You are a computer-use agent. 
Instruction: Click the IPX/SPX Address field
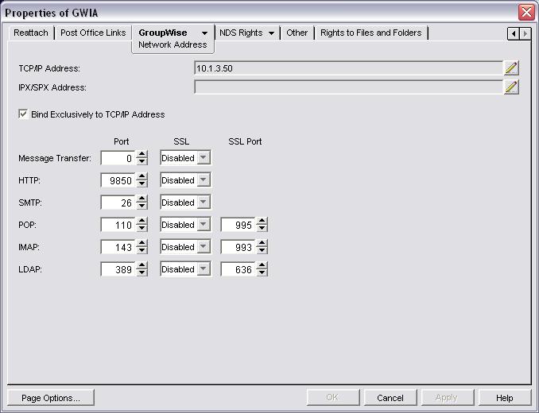pyautogui.click(x=348, y=87)
